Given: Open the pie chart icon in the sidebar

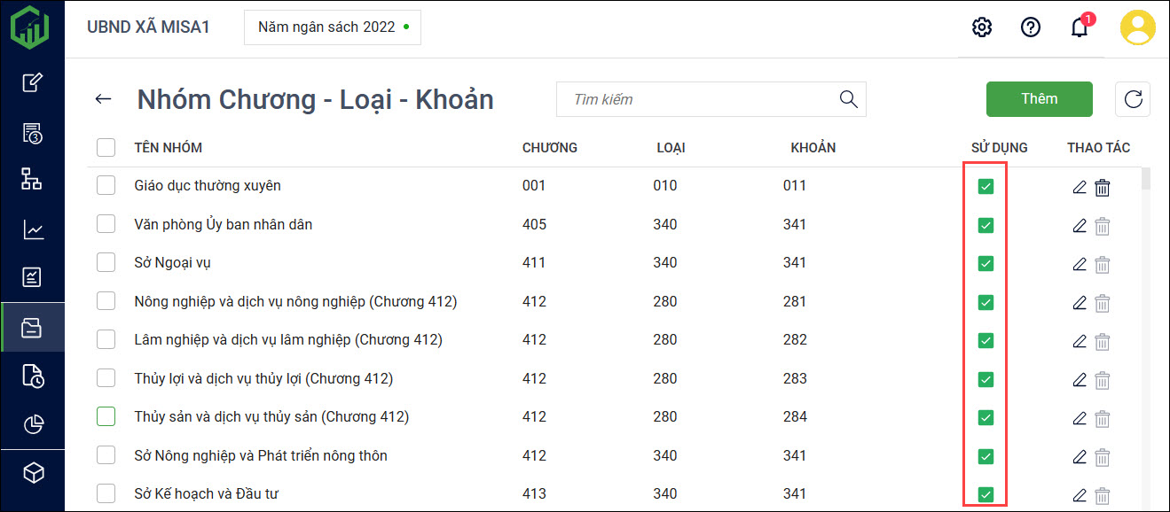Looking at the screenshot, I should (33, 425).
